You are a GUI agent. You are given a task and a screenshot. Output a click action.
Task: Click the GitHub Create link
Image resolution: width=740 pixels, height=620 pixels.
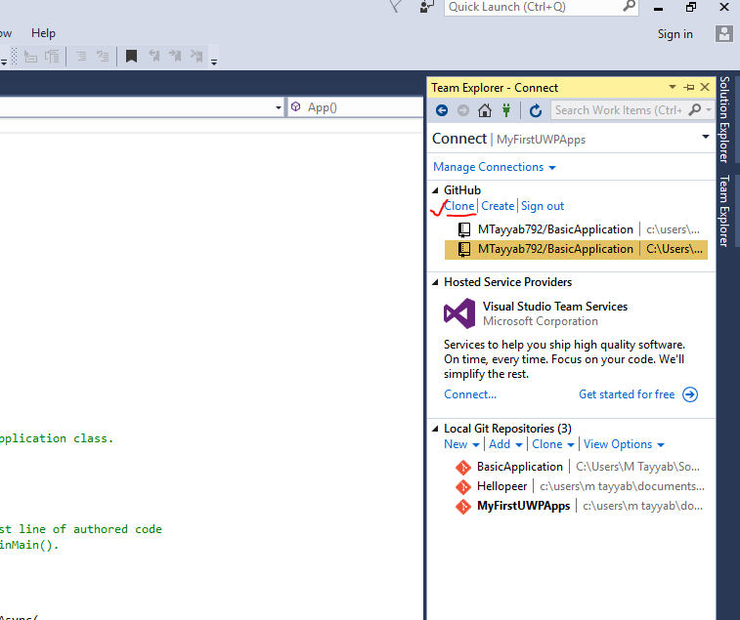pos(498,206)
